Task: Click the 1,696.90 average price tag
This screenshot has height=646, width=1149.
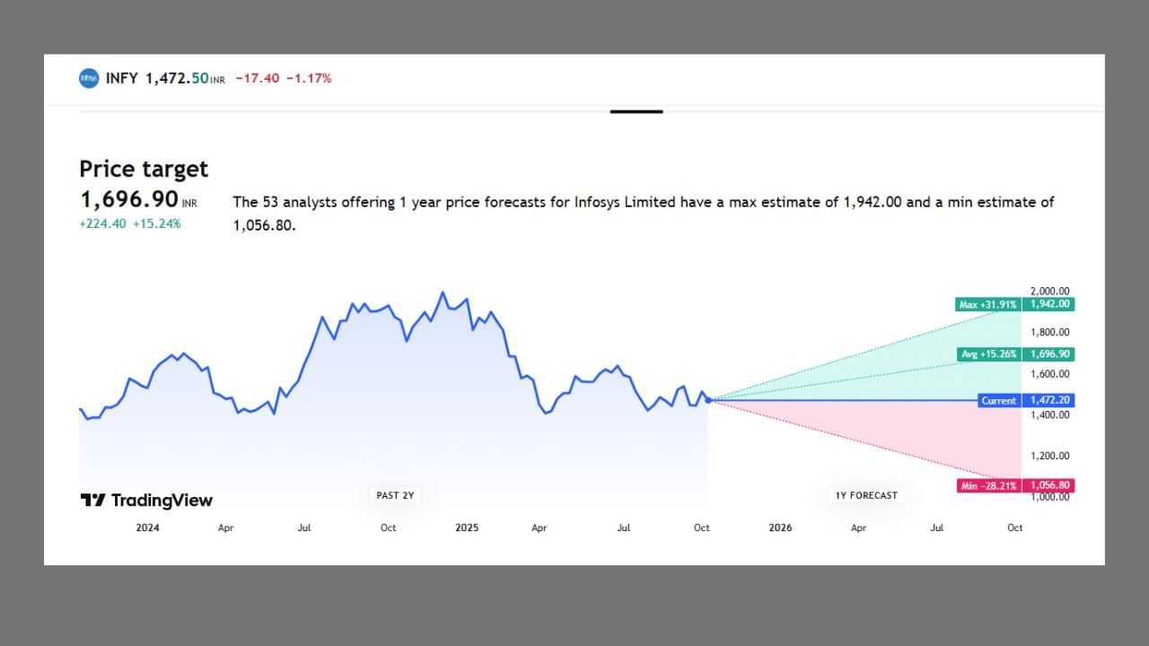Action: pos(1049,354)
